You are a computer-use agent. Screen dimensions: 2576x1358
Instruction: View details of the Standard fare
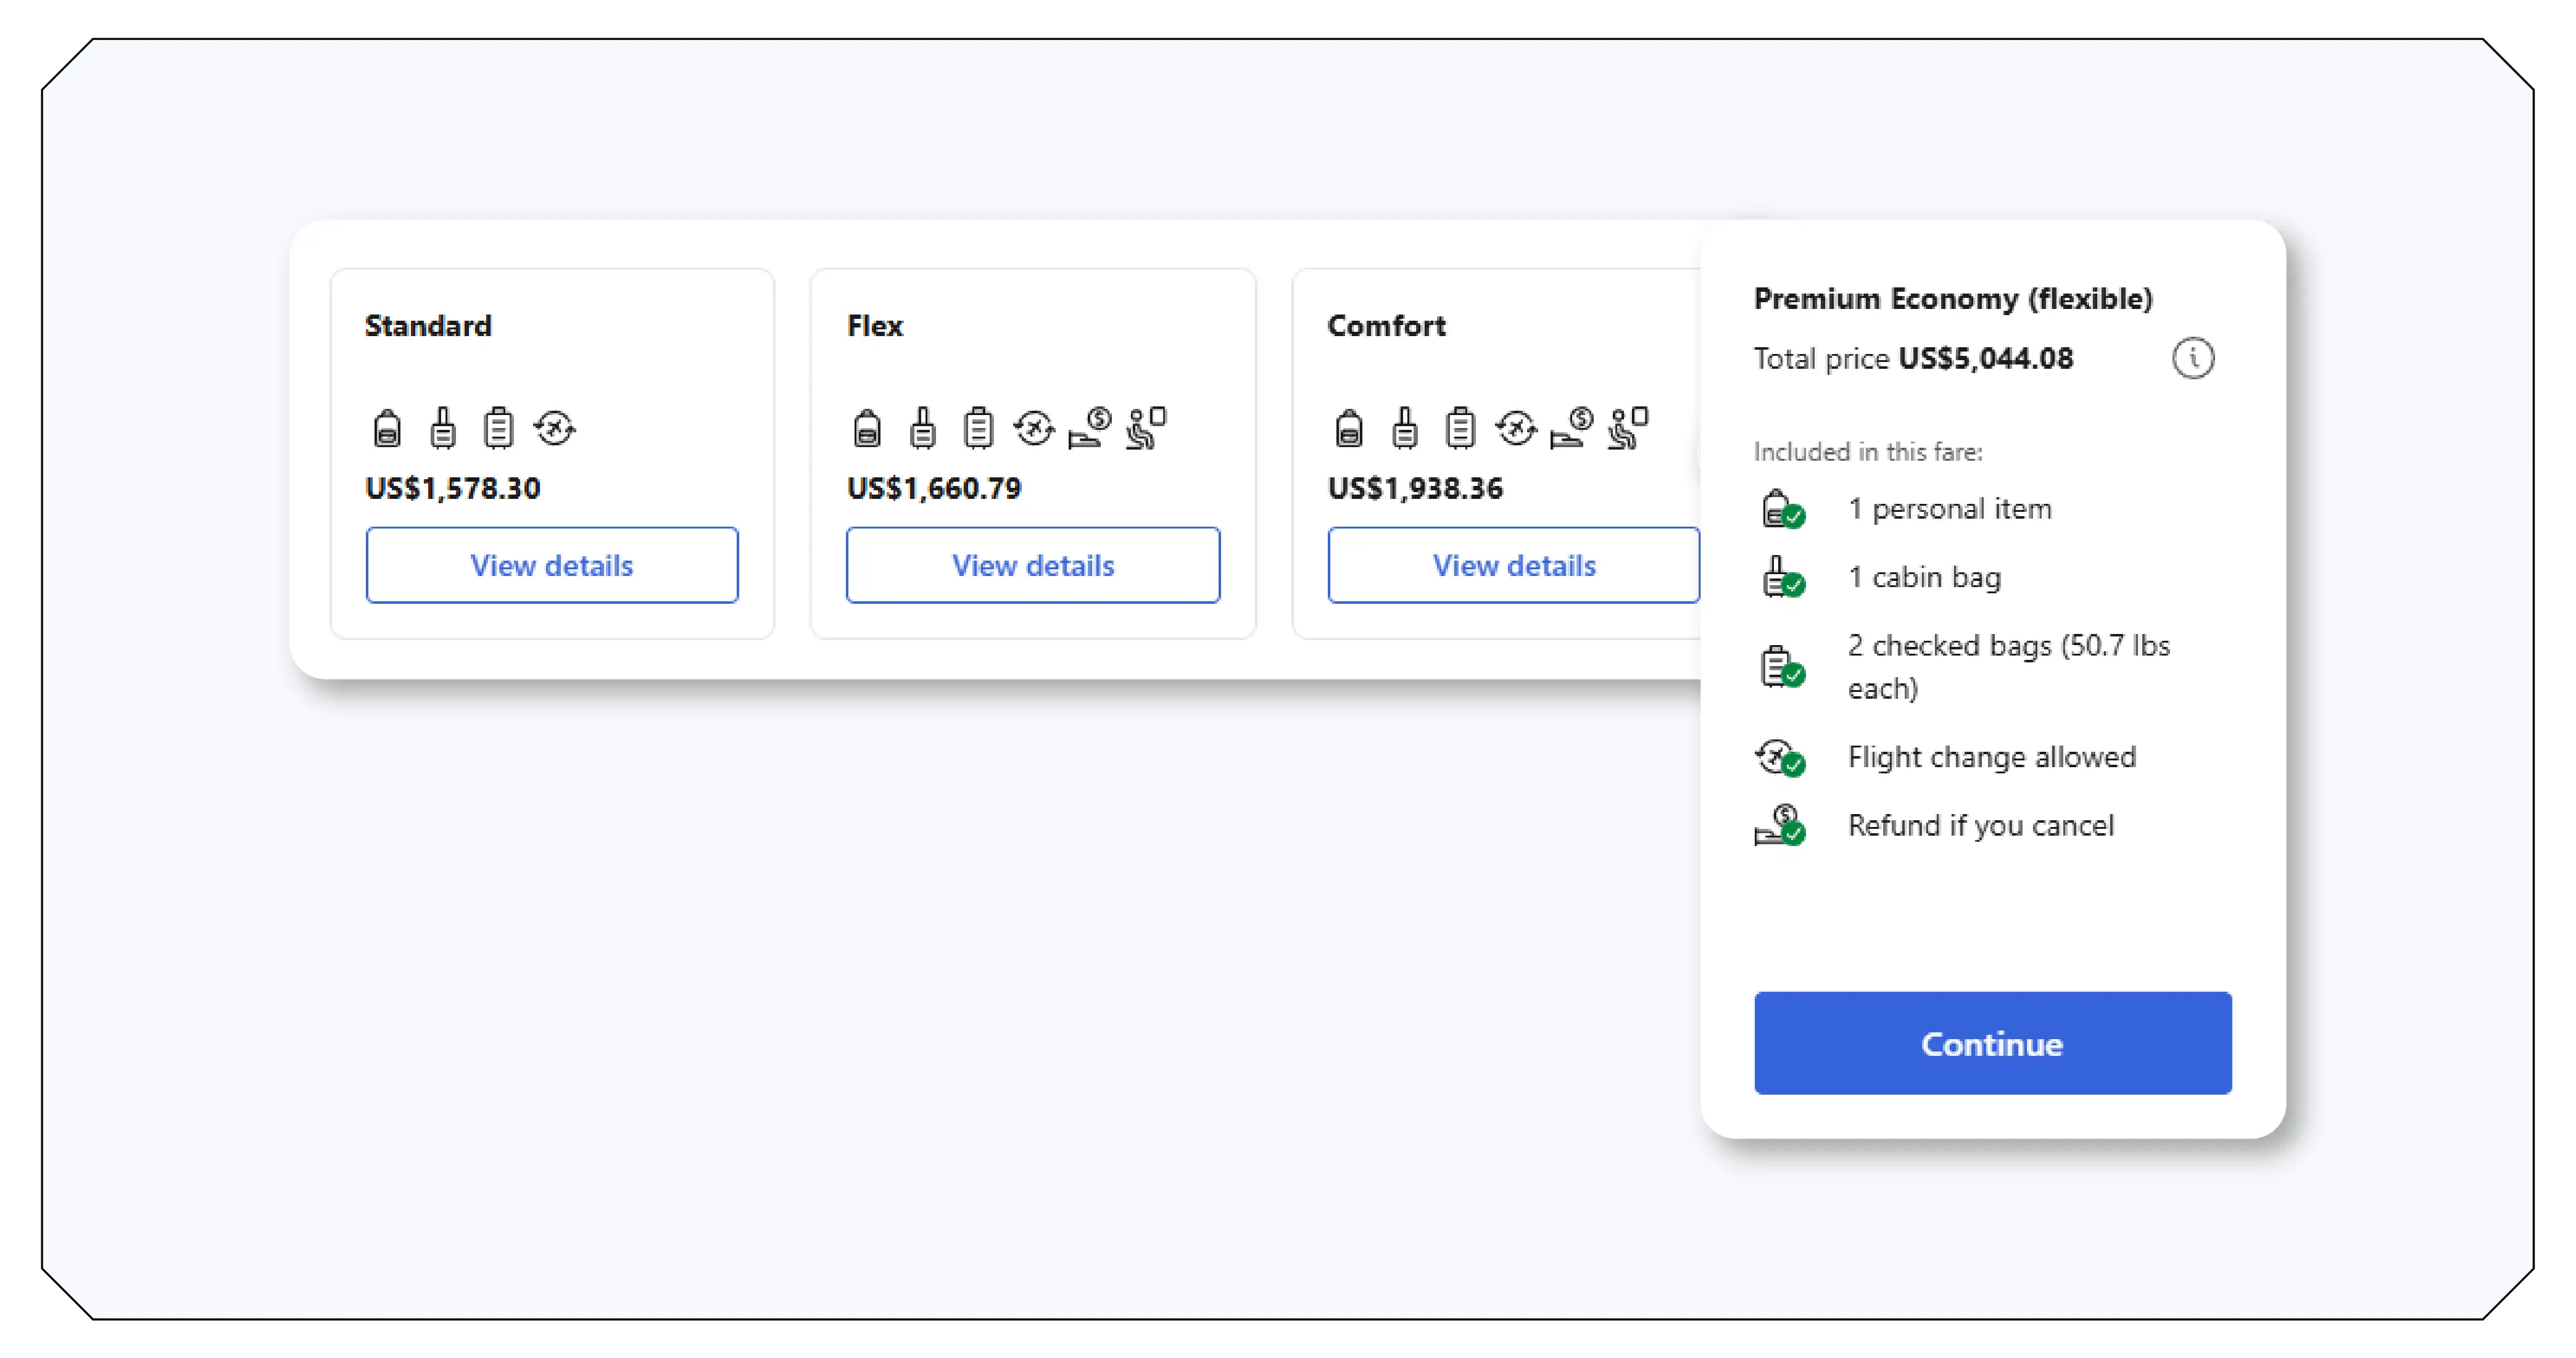[x=552, y=566]
